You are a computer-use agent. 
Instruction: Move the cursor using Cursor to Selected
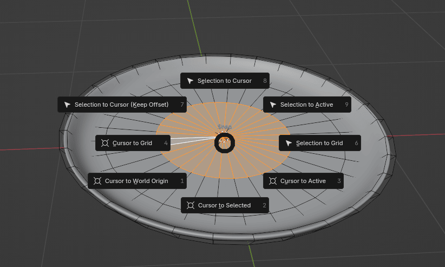pos(224,205)
